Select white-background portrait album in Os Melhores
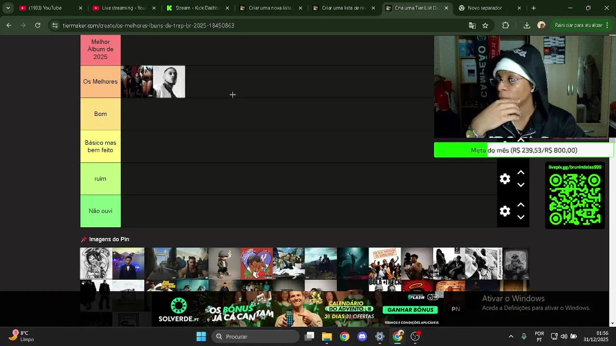616x346 pixels. 169,82
